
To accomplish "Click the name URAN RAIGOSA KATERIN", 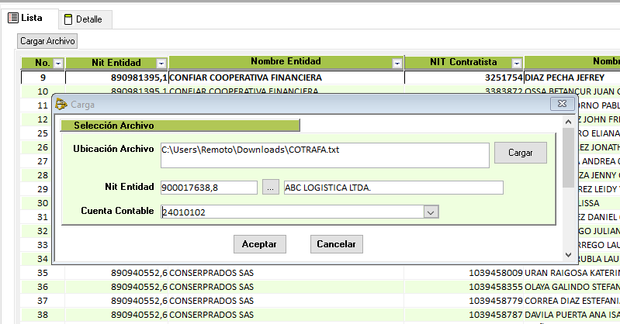I will (x=572, y=273).
